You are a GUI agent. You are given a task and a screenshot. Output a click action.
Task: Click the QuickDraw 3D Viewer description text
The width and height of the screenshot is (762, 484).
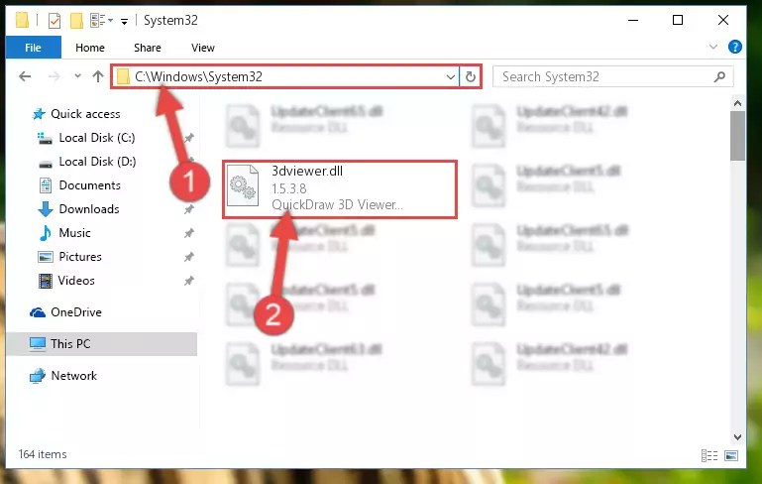337,204
